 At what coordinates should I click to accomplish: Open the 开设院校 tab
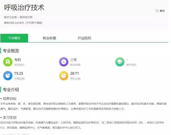click(84, 38)
